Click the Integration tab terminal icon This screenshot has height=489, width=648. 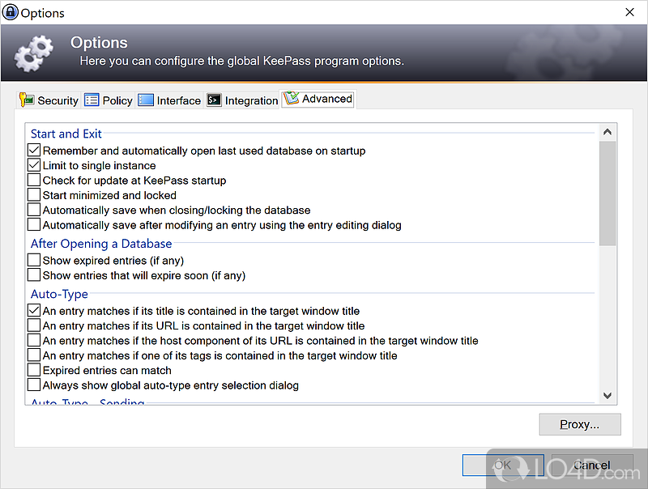[214, 100]
